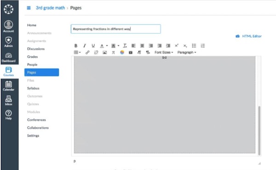Screen dimensions: 276x170
Task: Apply subscript formatting
Action: 185,46
